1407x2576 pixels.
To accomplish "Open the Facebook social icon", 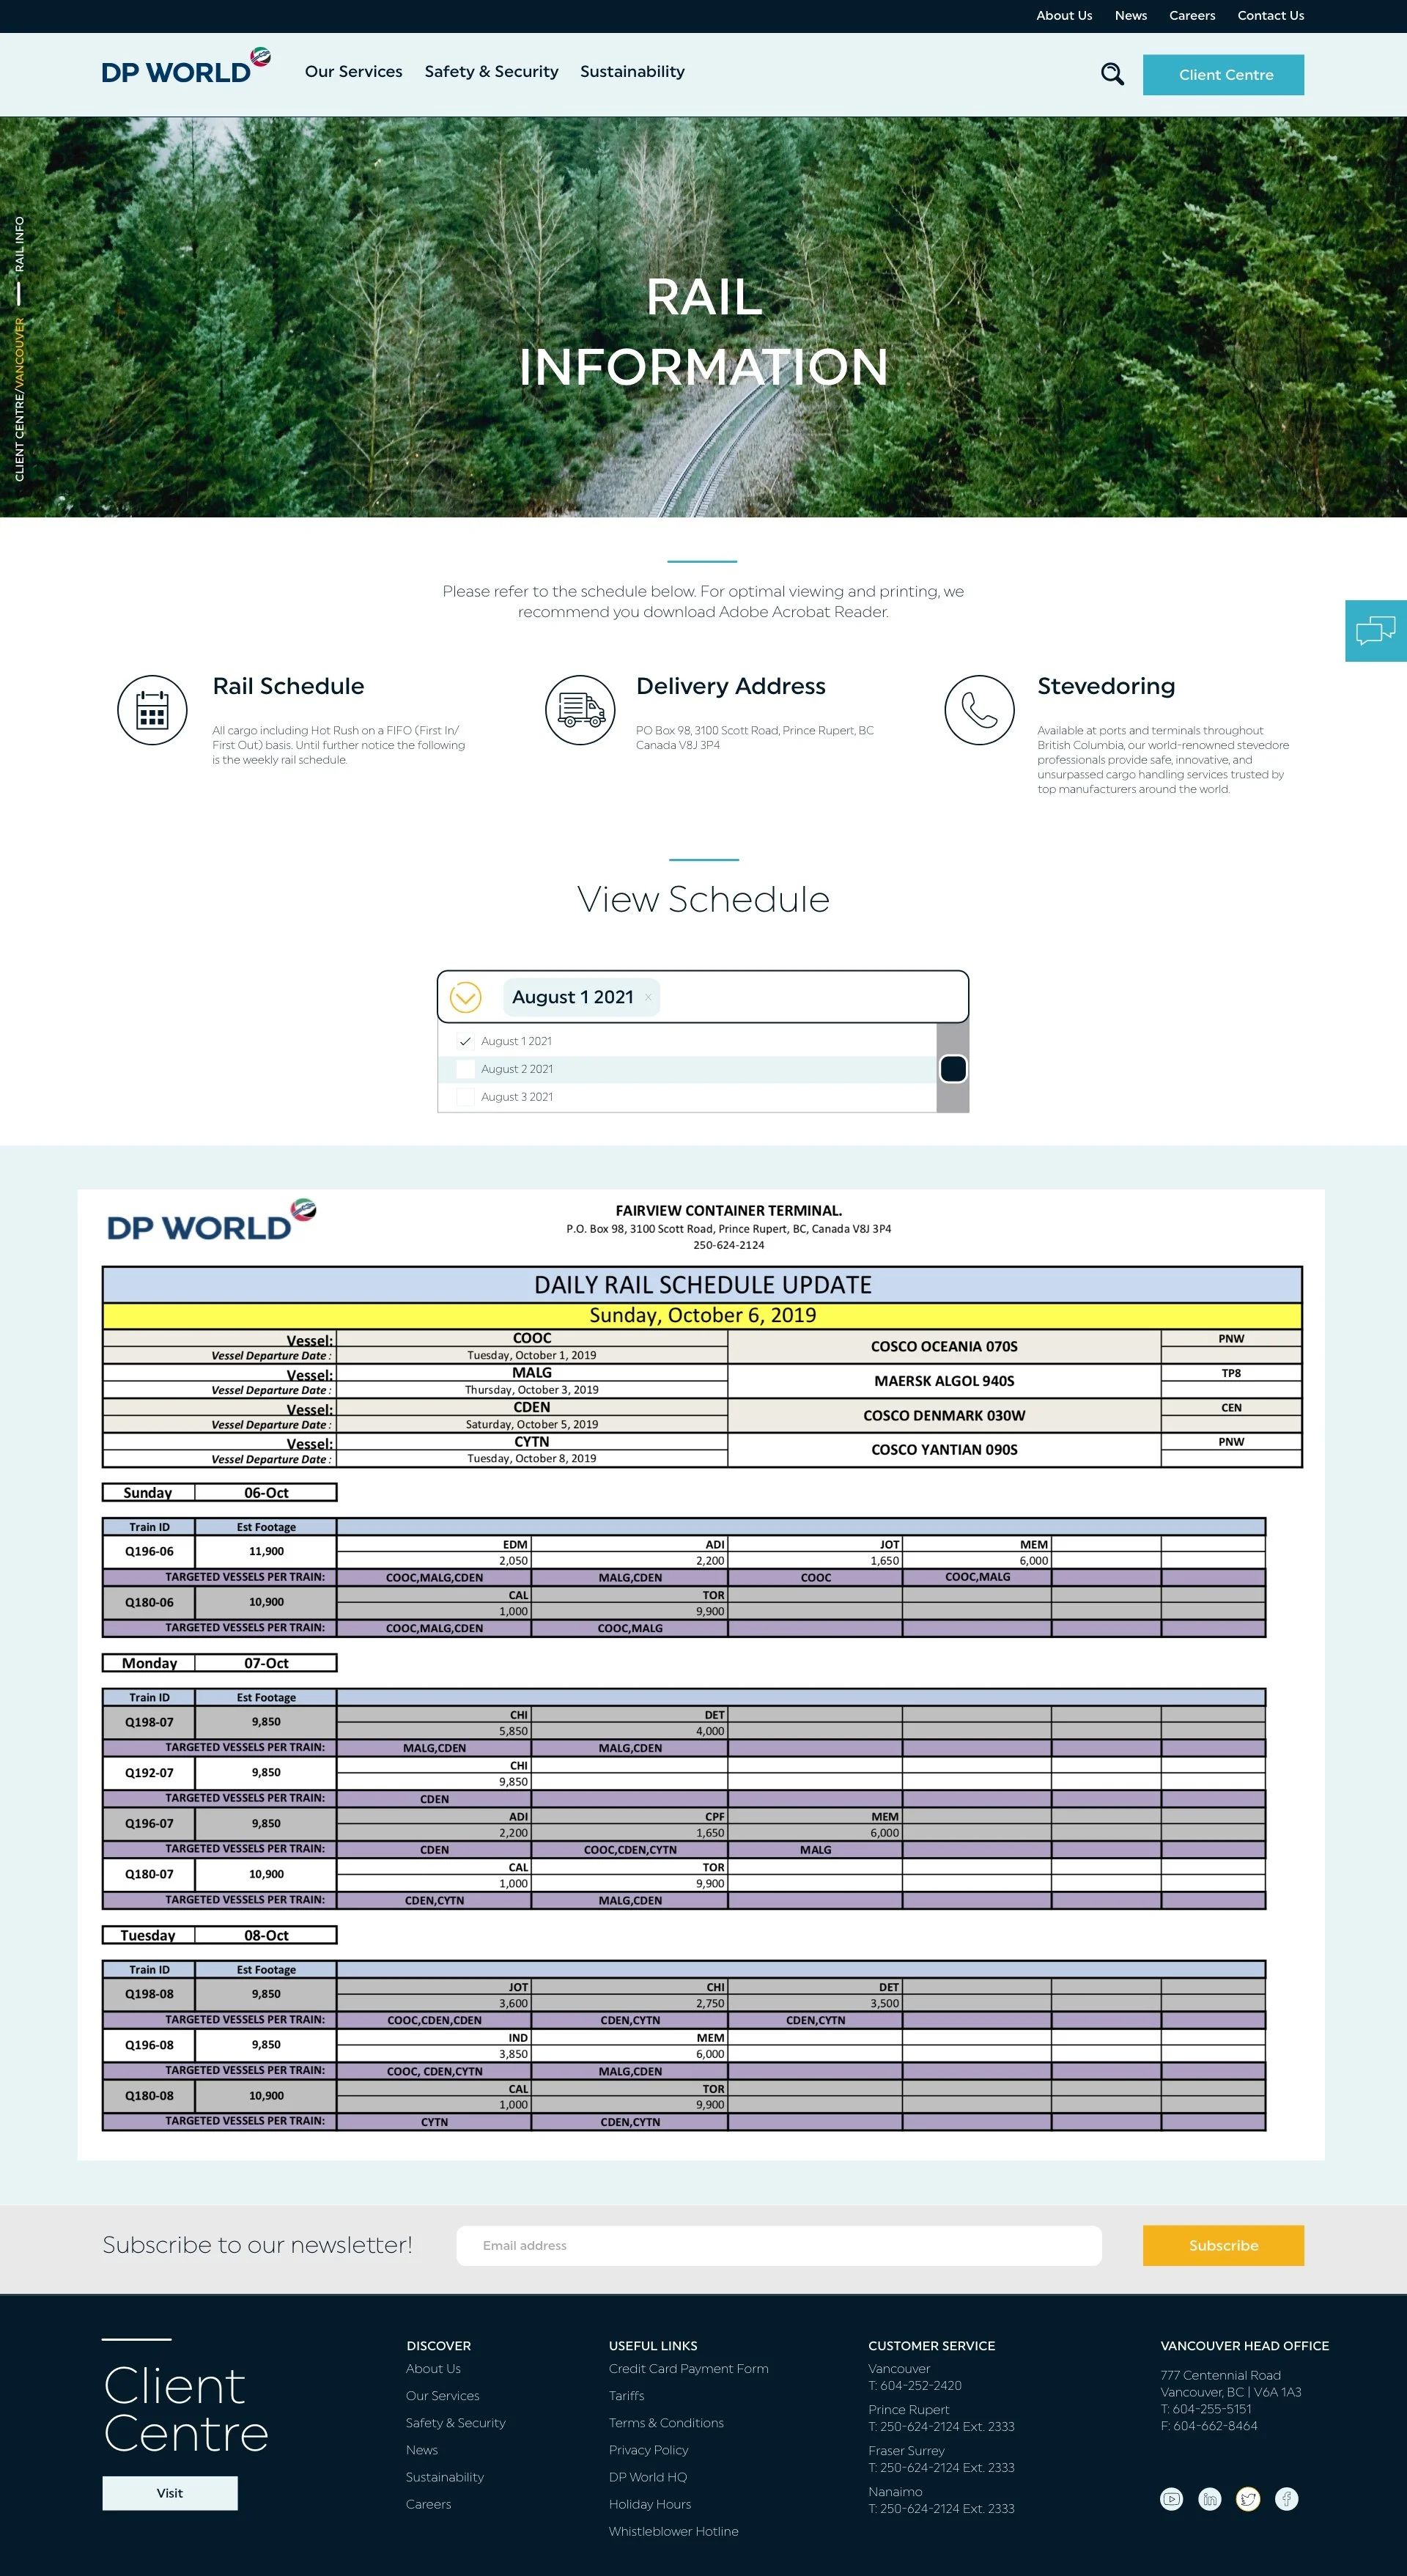I will [1287, 2499].
